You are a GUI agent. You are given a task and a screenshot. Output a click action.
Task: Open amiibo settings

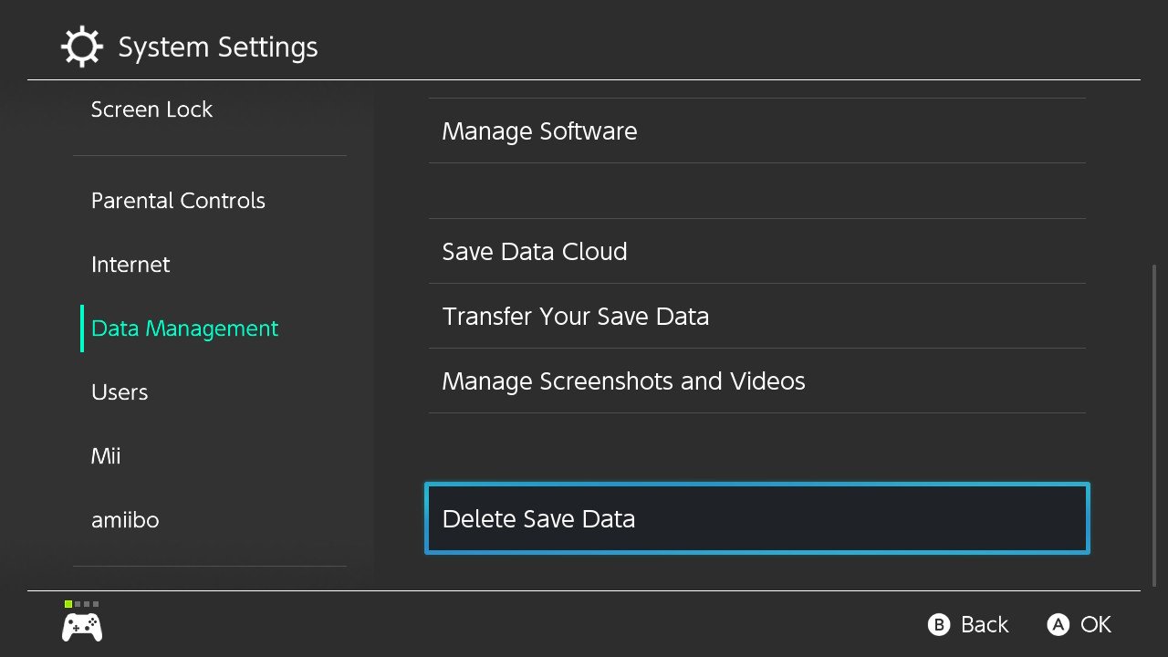(x=125, y=520)
